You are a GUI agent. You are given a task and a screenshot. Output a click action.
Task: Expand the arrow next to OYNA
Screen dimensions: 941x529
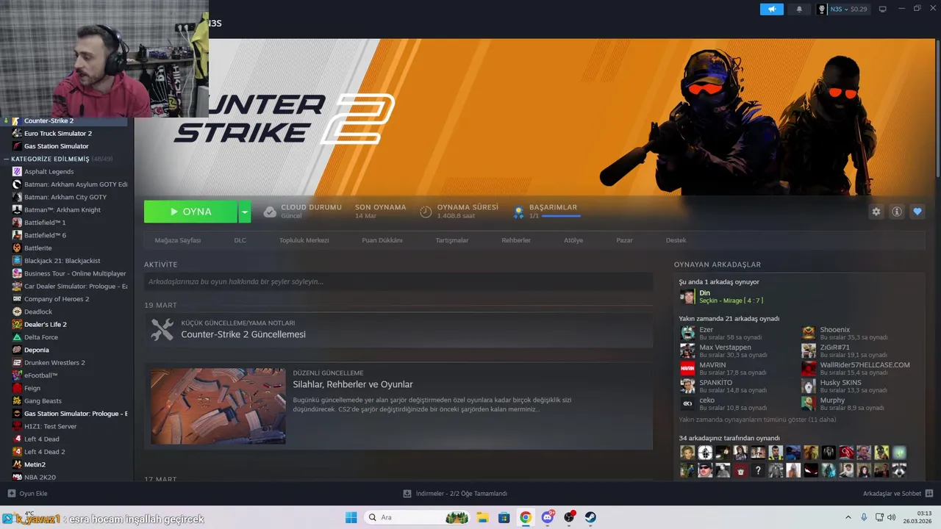coord(245,212)
